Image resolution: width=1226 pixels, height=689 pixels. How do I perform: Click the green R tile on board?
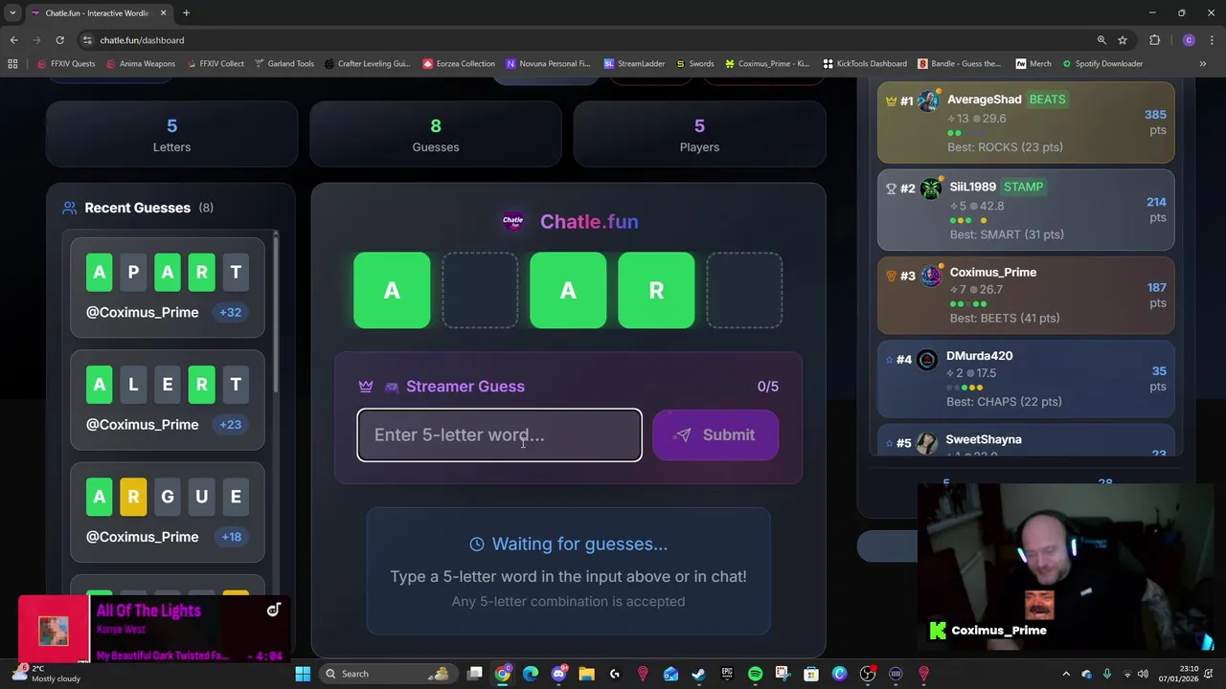coord(656,290)
